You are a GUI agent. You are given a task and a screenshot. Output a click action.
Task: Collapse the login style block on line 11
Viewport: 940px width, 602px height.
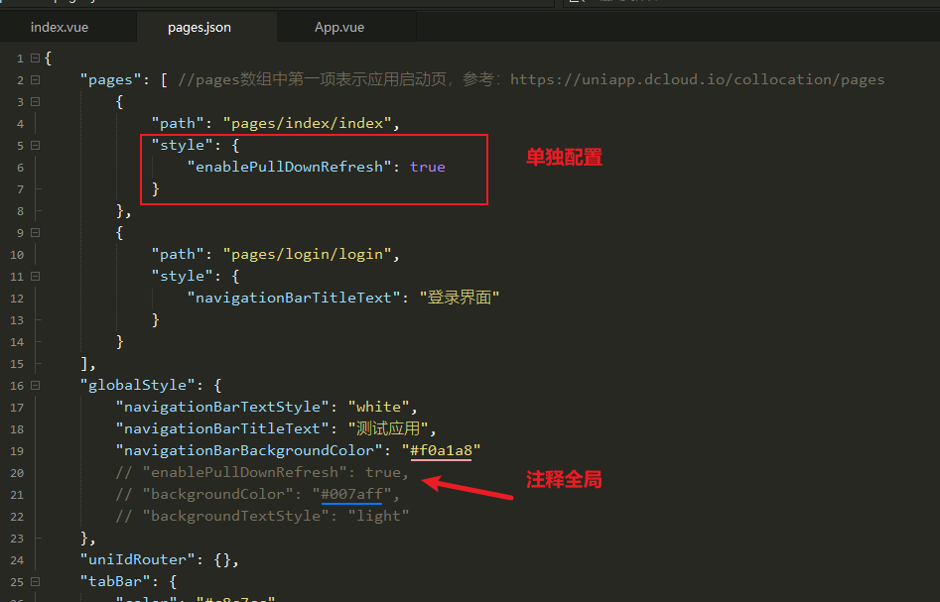[x=34, y=275]
